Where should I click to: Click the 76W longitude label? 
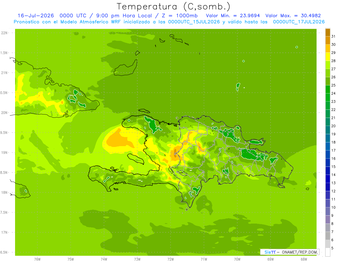click(37, 259)
